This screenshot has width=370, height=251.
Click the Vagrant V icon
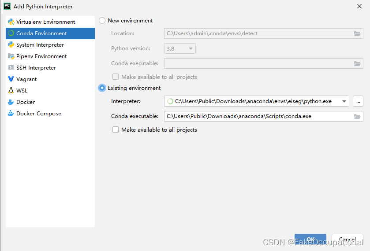pyautogui.click(x=11, y=79)
